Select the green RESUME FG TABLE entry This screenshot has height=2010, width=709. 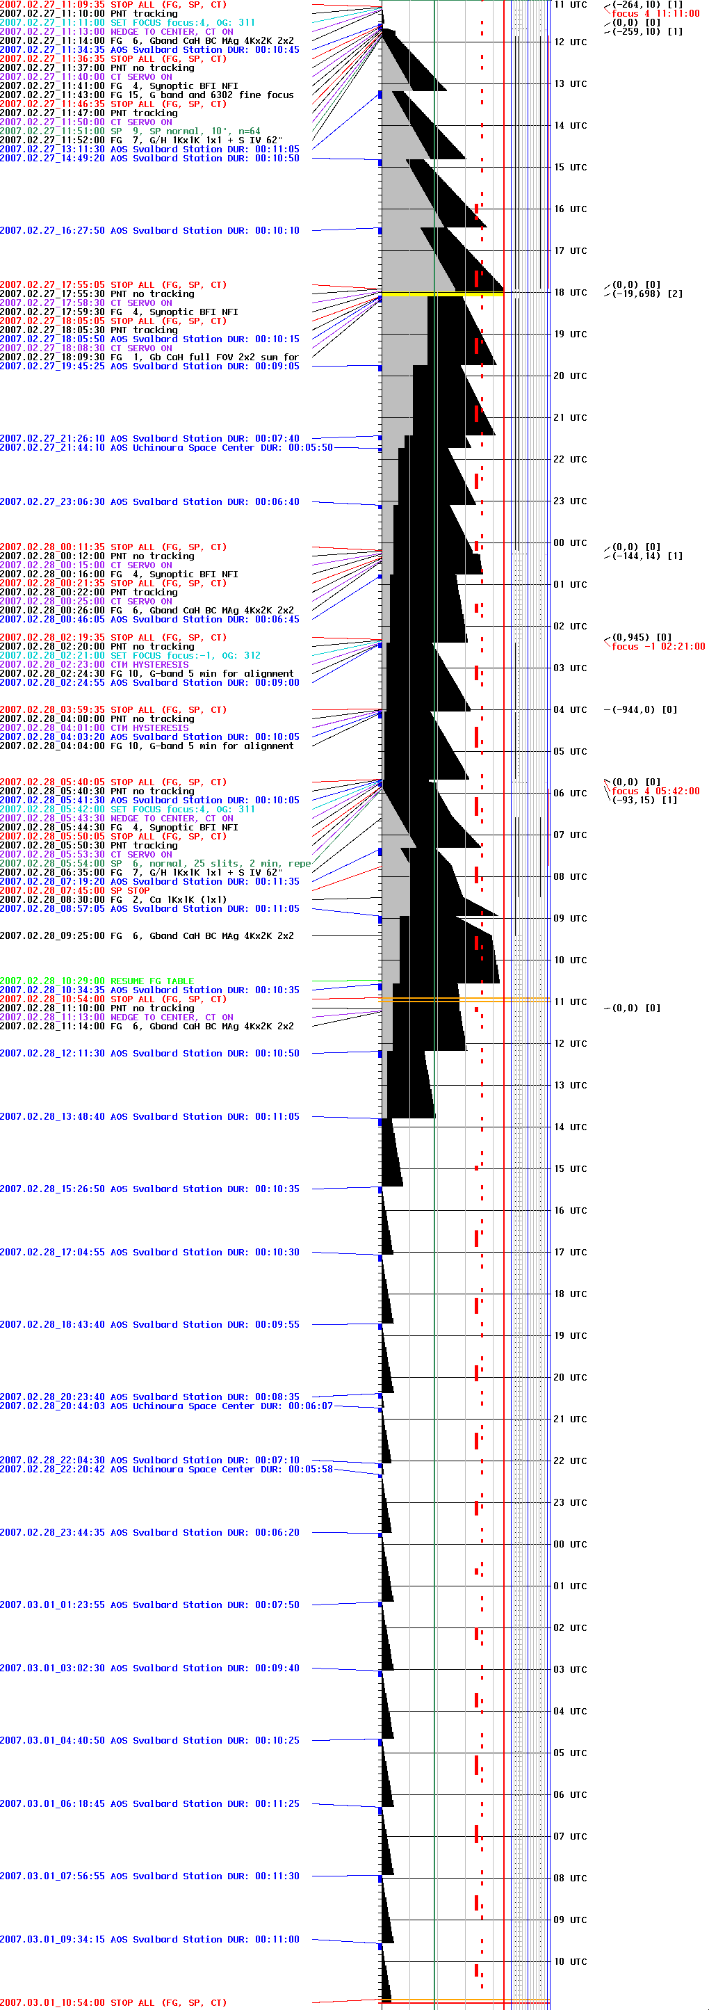pyautogui.click(x=97, y=981)
